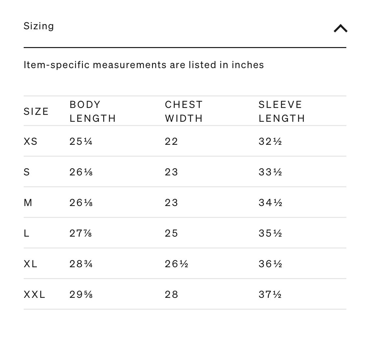Click the XXL size row label
This screenshot has height=338, width=370.
(35, 295)
